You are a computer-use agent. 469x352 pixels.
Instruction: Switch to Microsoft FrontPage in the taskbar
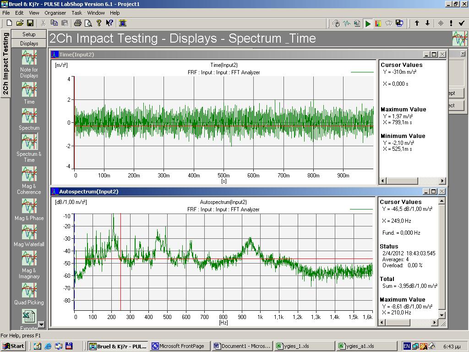[179, 346]
